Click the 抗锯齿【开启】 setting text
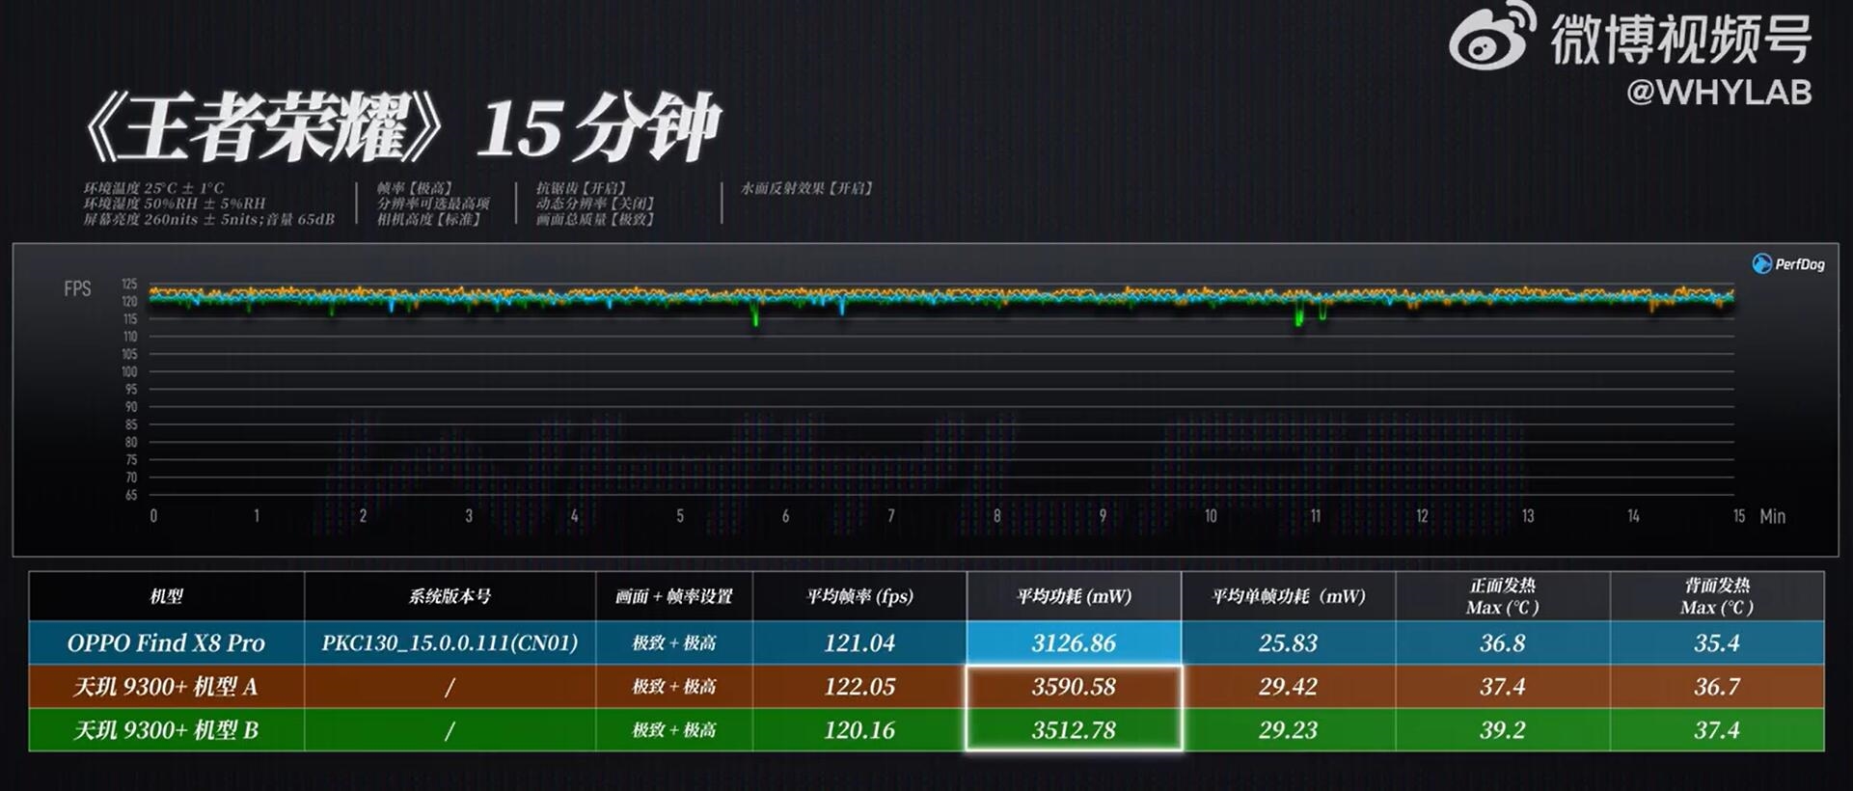Image resolution: width=1853 pixels, height=791 pixels. (582, 188)
